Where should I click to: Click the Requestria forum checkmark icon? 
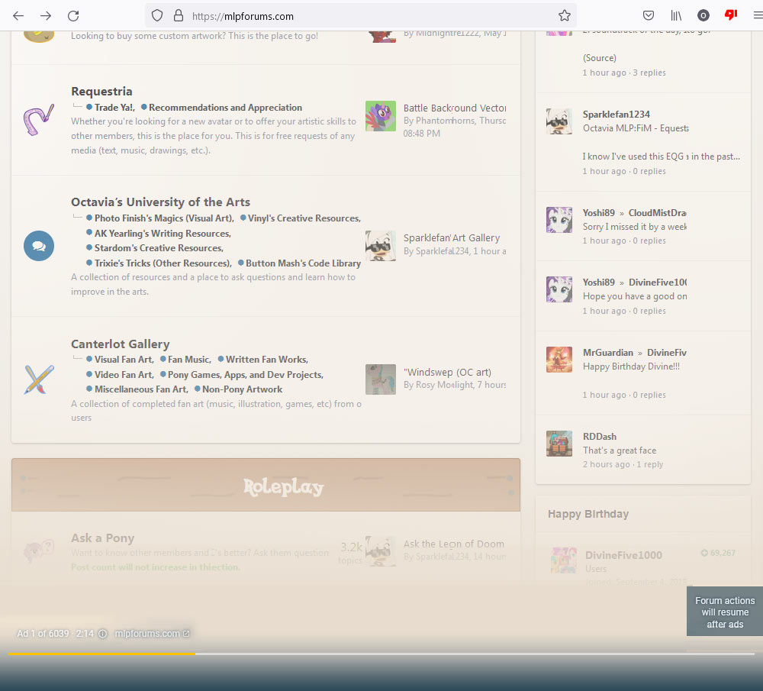(x=38, y=121)
